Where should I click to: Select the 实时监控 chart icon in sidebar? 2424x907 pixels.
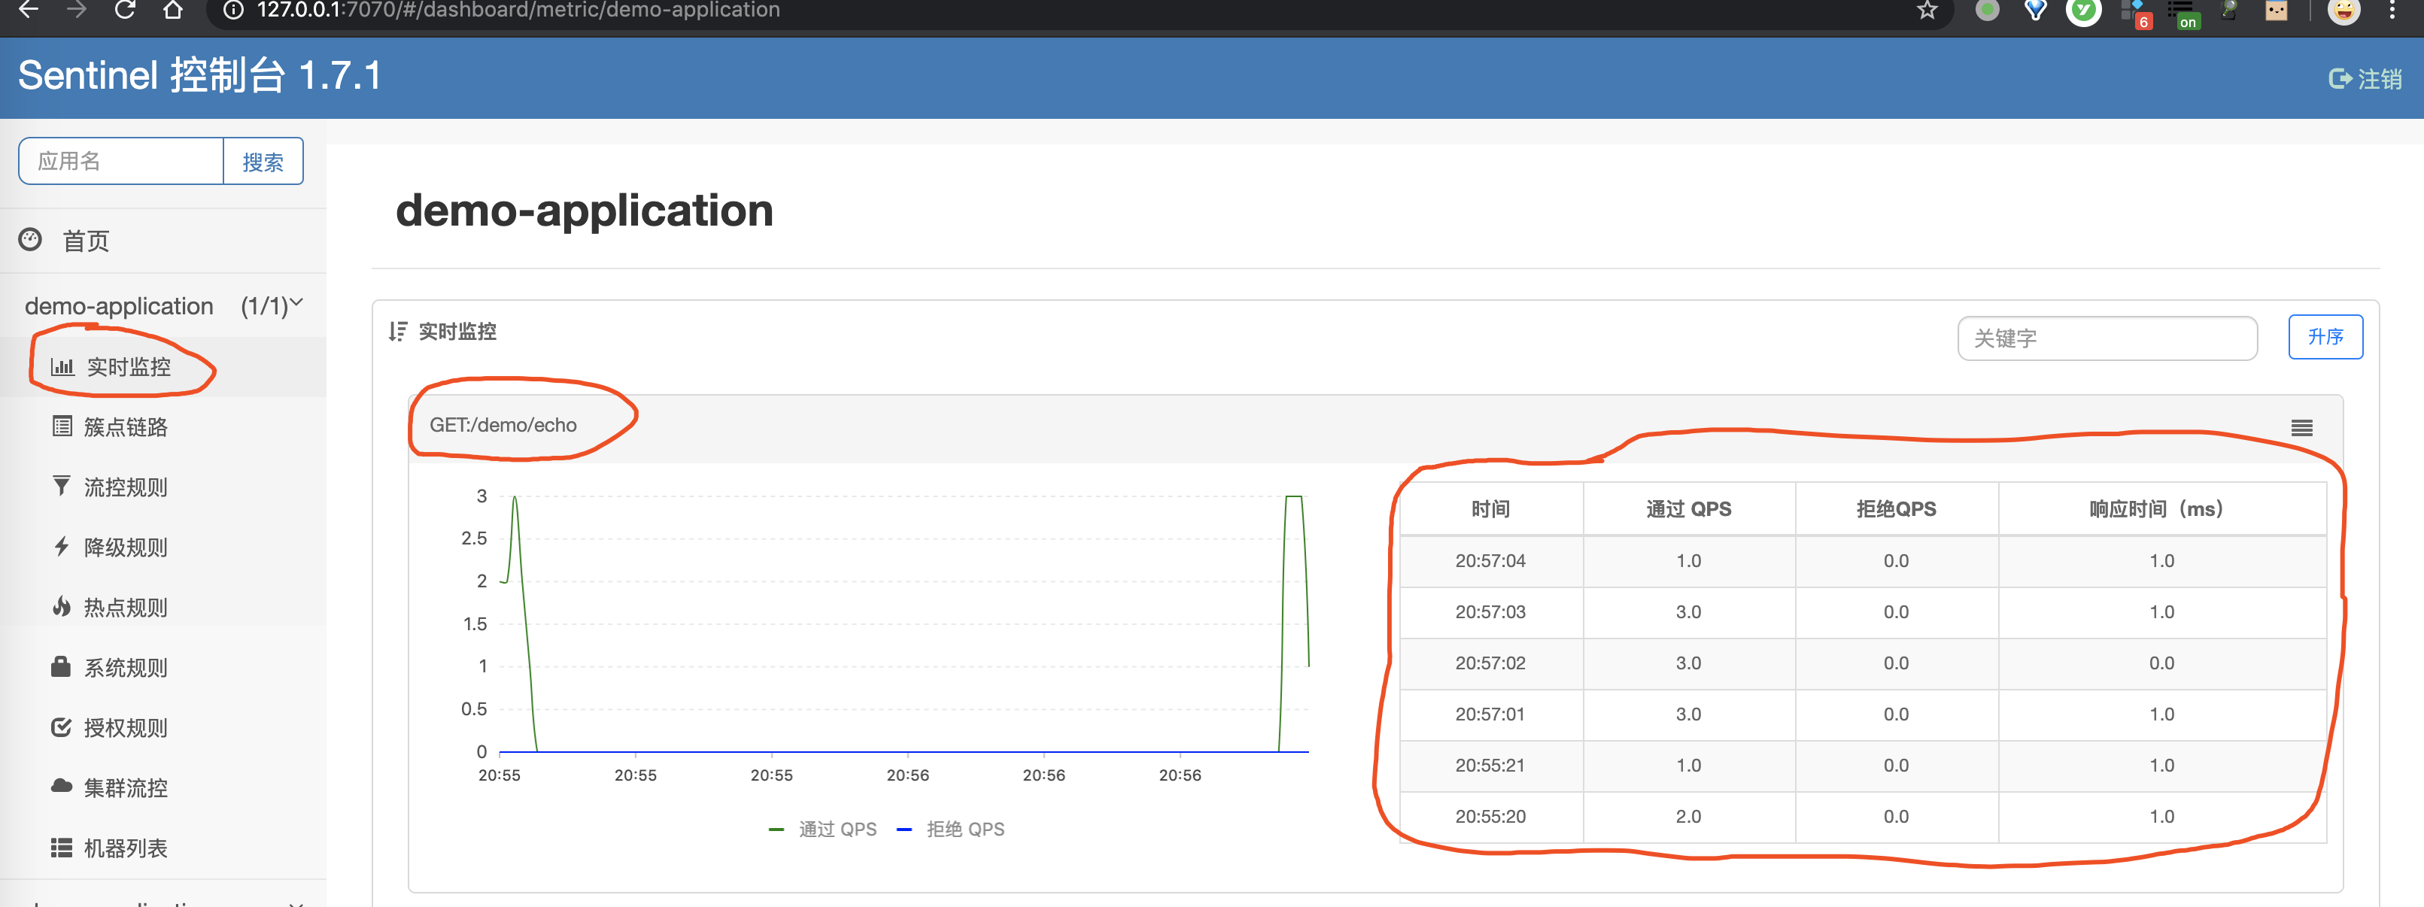click(62, 367)
